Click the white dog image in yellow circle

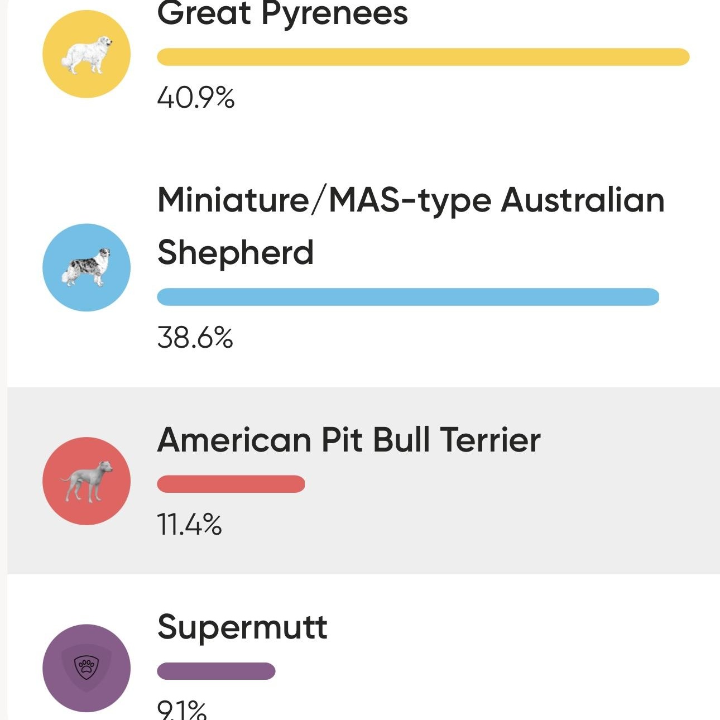pyautogui.click(x=87, y=54)
